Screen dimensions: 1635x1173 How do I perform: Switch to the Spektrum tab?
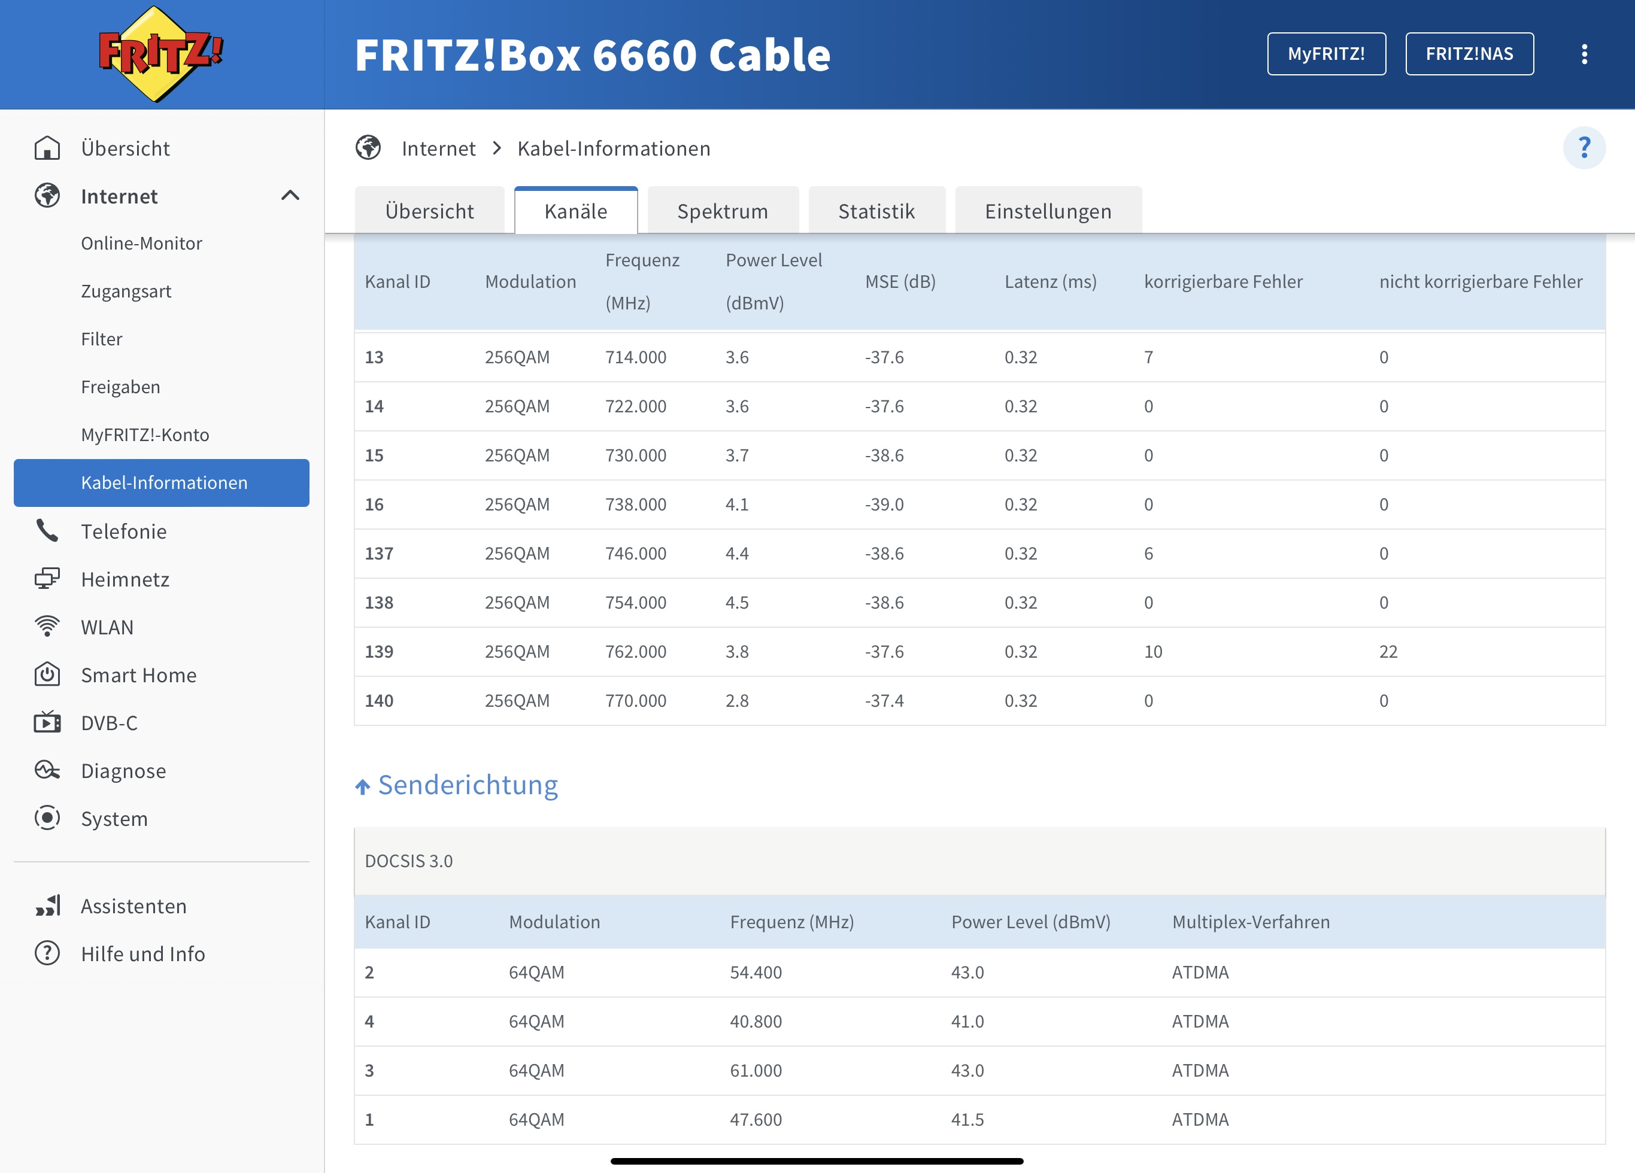coord(723,211)
